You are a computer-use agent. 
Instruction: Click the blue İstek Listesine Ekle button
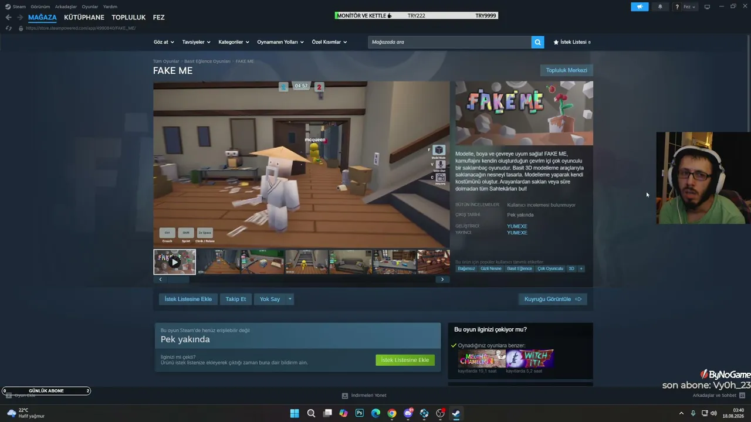tap(188, 299)
